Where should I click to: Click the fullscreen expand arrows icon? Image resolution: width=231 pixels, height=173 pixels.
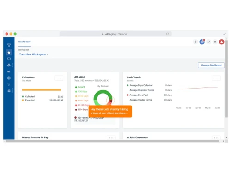coord(225,34)
